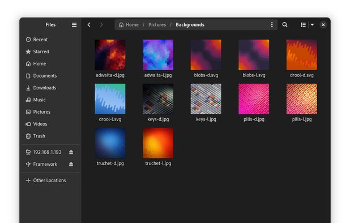Click the truchet-l.jpg file name

(158, 163)
